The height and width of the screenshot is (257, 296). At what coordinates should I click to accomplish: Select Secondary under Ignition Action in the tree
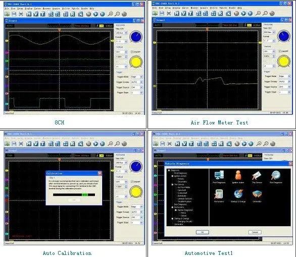182,182
